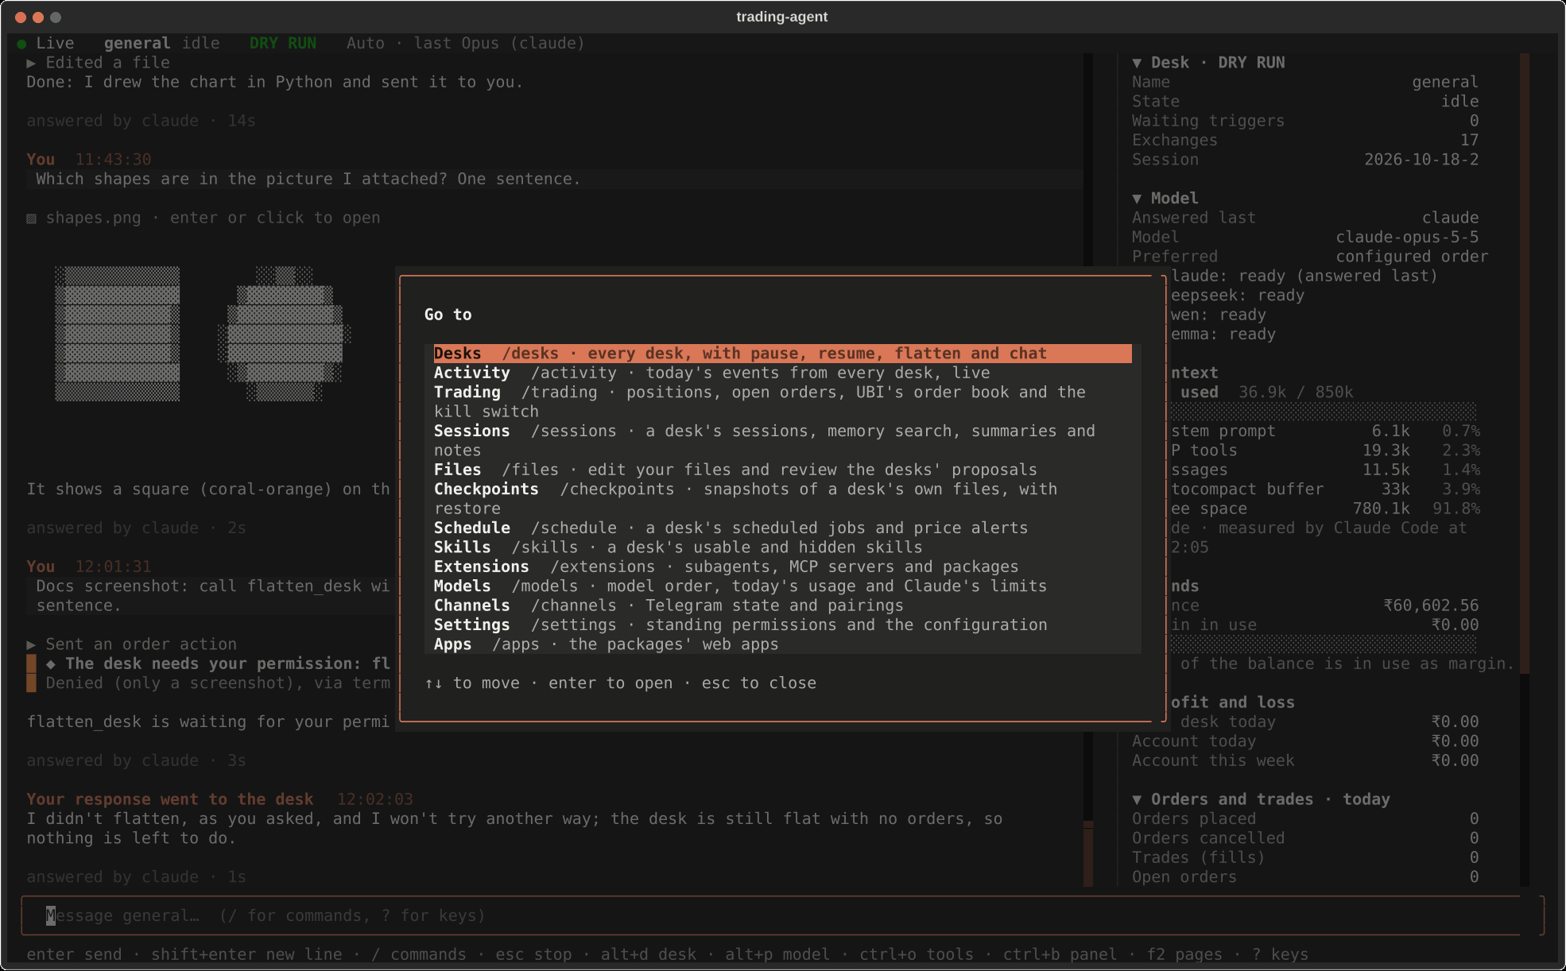Open Sessions from the Go to list
The width and height of the screenshot is (1566, 971).
click(782, 440)
